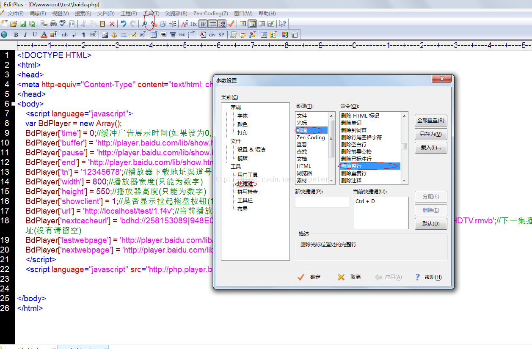This screenshot has height=349, width=532.
Task: Click the Save file diskette icon
Action: tap(23, 24)
